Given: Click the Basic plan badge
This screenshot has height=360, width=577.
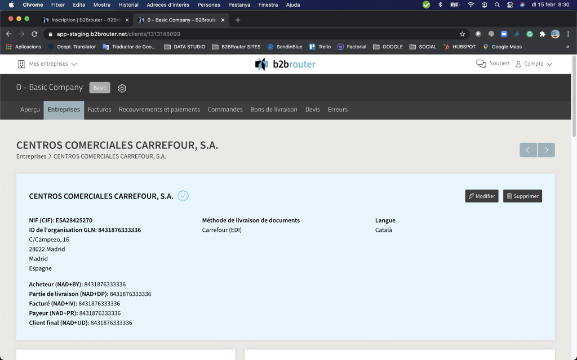Looking at the screenshot, I should pos(100,88).
